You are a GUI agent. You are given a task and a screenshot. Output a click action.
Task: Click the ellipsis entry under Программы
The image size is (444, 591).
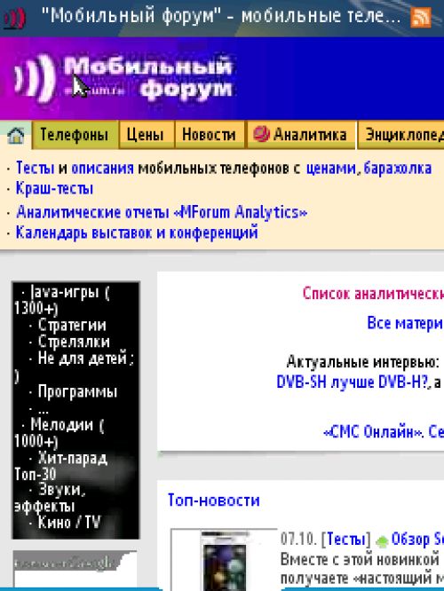pos(43,410)
